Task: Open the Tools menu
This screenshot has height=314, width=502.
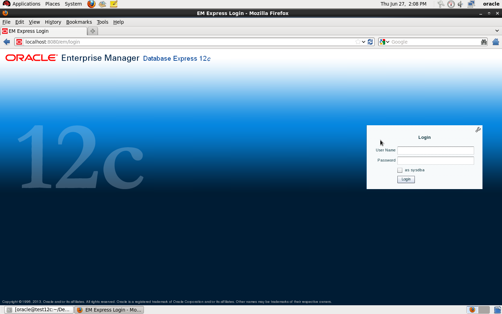Action: [102, 22]
